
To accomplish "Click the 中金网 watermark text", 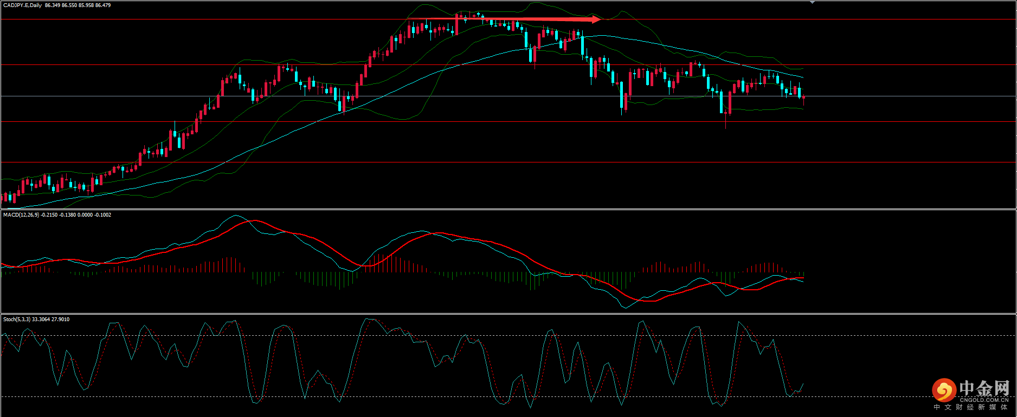I will pyautogui.click(x=984, y=388).
